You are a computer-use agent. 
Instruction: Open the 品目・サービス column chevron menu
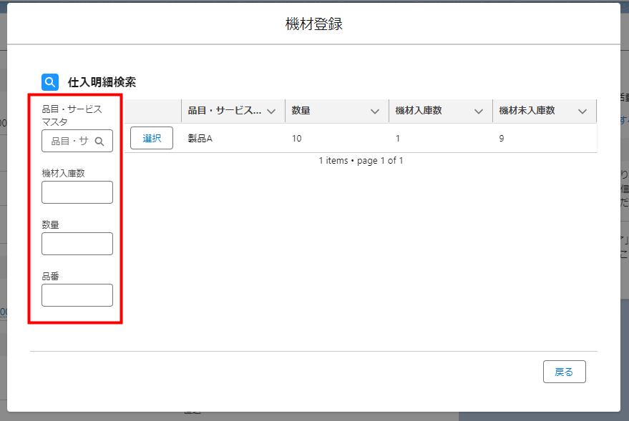tap(271, 112)
